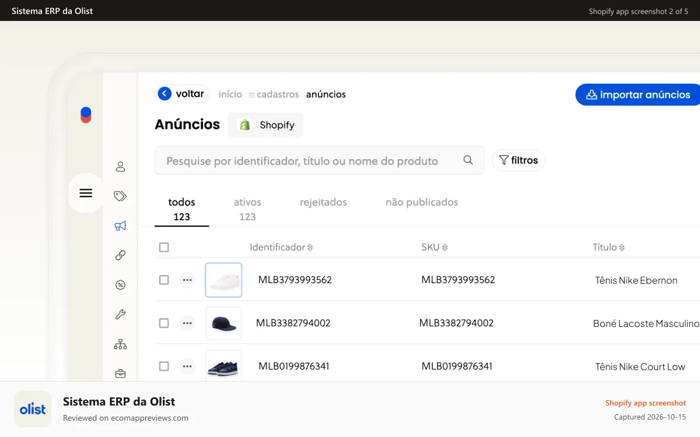Screen dimensions: 700x437
Task: Check the Tênis Nike Ebernon row checkbox
Action: (164, 280)
